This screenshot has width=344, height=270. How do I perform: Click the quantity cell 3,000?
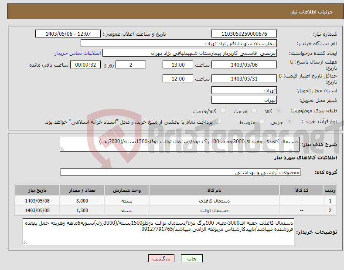tap(82, 200)
